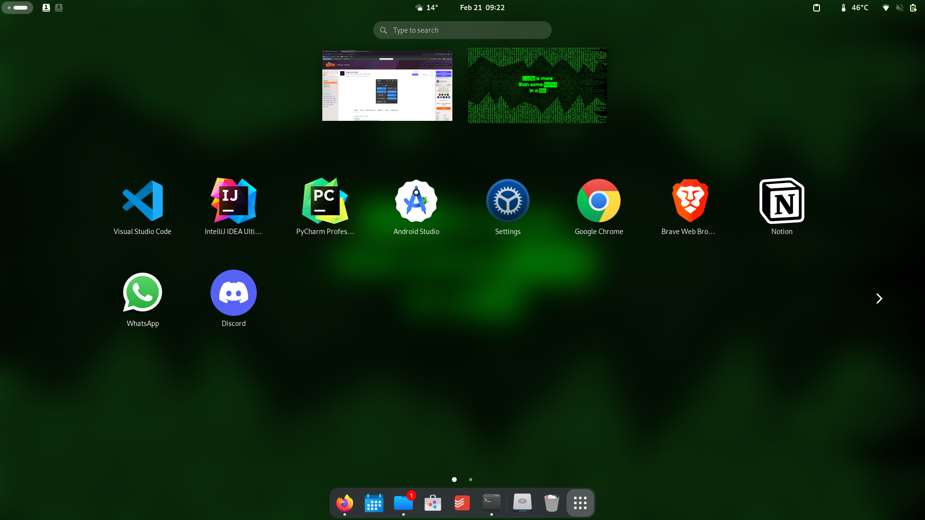
Task: Click the muted volume icon
Action: [x=899, y=8]
